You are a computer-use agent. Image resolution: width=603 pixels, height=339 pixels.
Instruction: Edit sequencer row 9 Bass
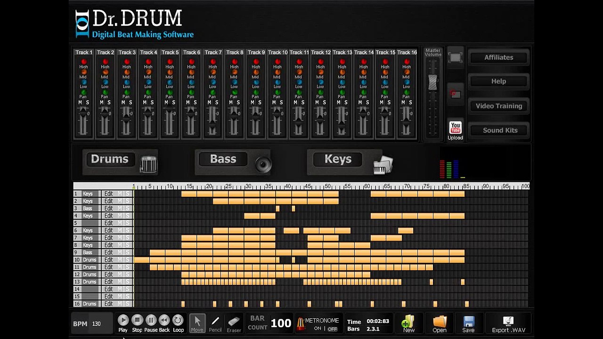tap(109, 252)
